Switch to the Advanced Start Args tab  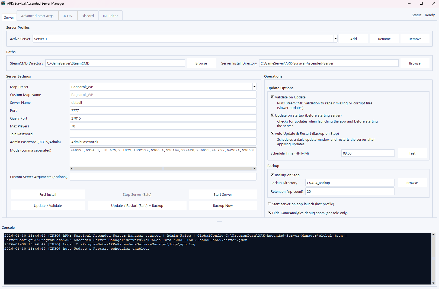pos(37,16)
